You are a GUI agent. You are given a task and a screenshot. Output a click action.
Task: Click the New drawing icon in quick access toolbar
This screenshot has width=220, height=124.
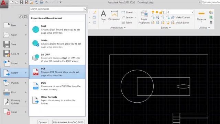pos(11,2)
